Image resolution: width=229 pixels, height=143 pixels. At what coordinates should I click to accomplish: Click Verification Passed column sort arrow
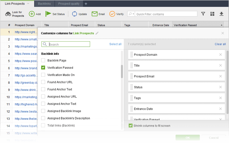click(x=222, y=25)
